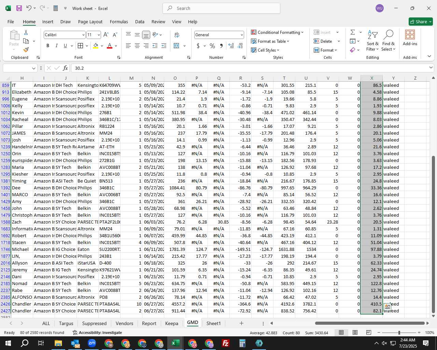Open the Format as Table dropdown

[270, 41]
